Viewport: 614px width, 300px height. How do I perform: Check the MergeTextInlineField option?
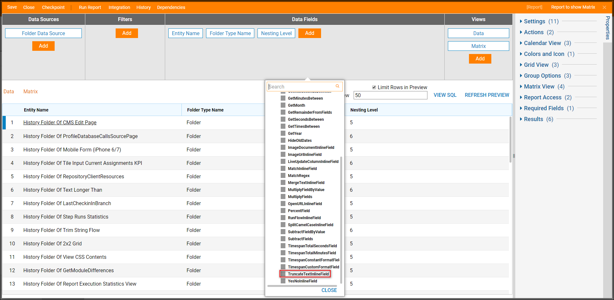283,182
